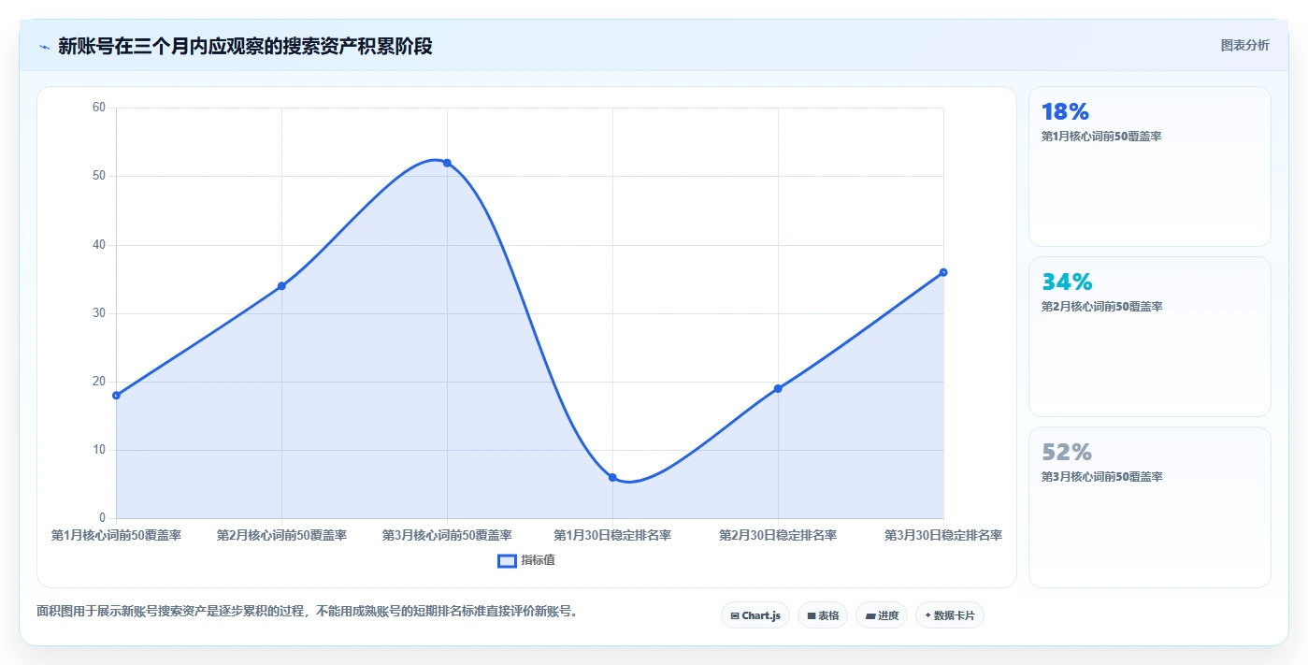The height and width of the screenshot is (665, 1308).
Task: Click the data point at value 18
Action: coord(116,396)
